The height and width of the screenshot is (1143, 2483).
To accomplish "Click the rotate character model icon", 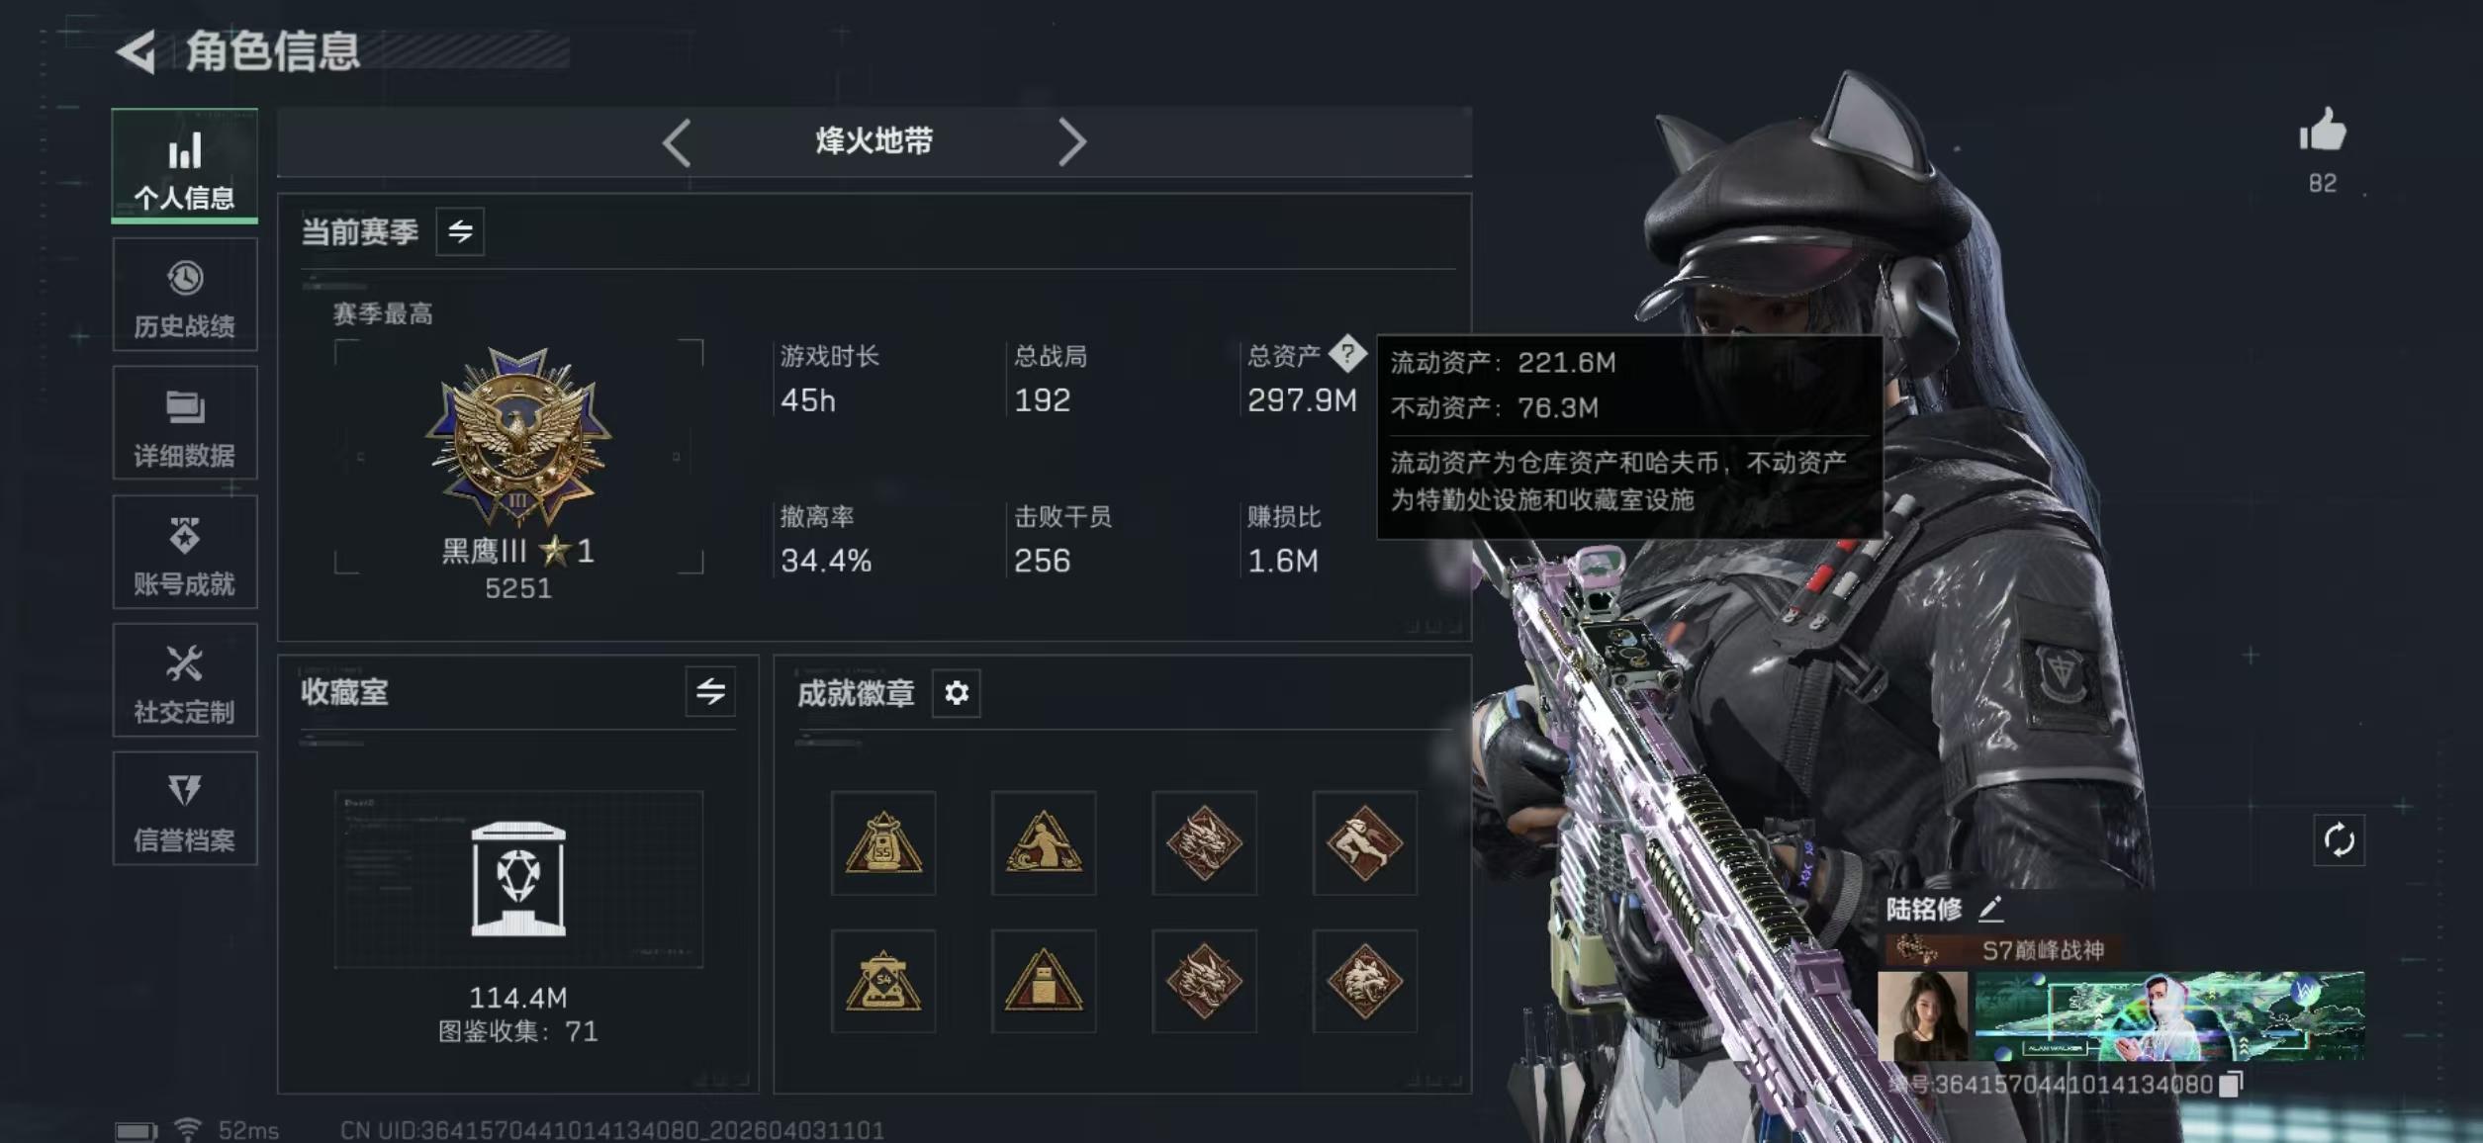I will click(x=2339, y=840).
